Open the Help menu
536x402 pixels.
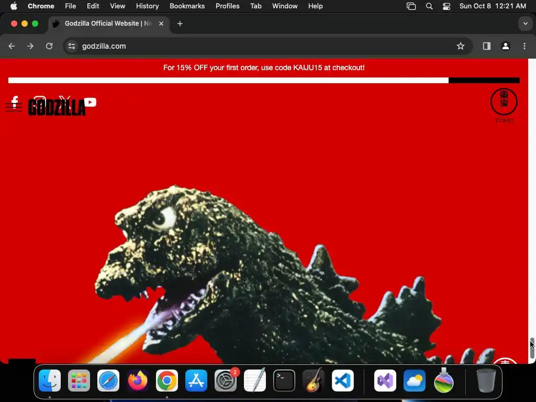[x=315, y=6]
